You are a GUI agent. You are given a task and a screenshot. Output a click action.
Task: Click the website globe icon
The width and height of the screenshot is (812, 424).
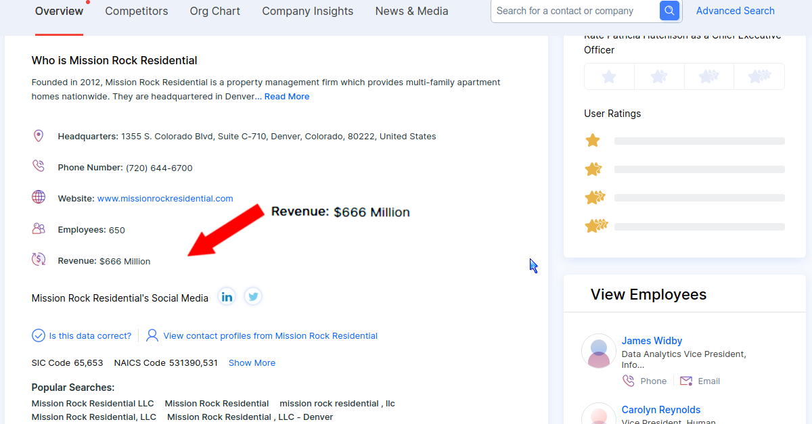point(39,197)
